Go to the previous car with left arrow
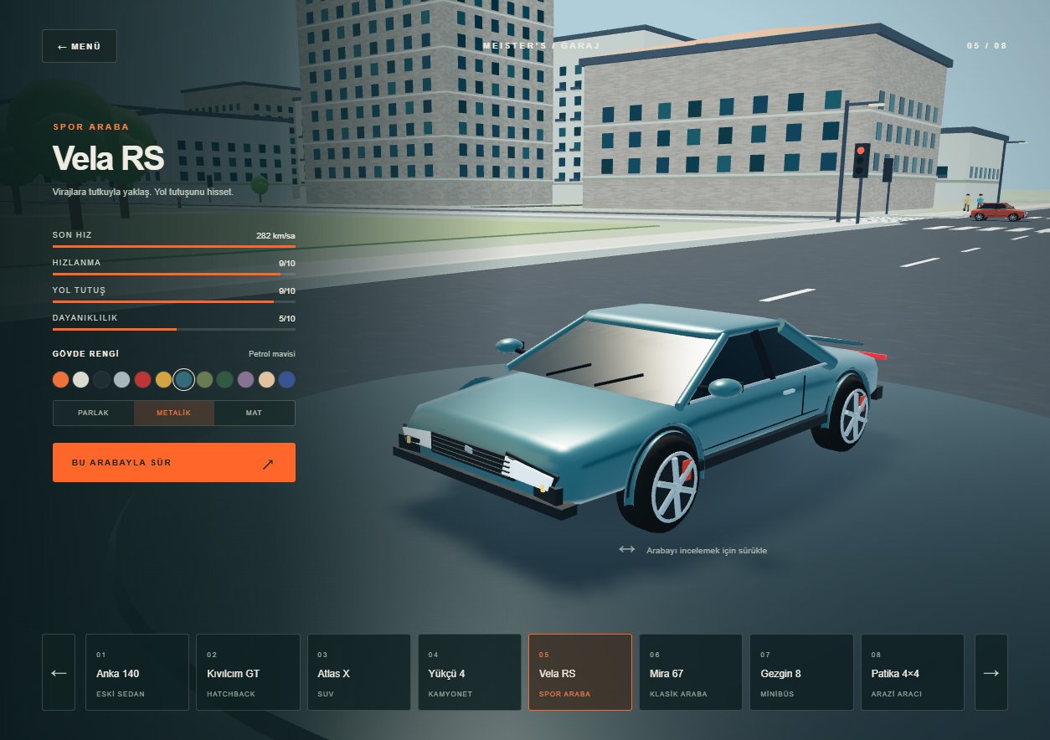The width and height of the screenshot is (1050, 740). click(59, 672)
